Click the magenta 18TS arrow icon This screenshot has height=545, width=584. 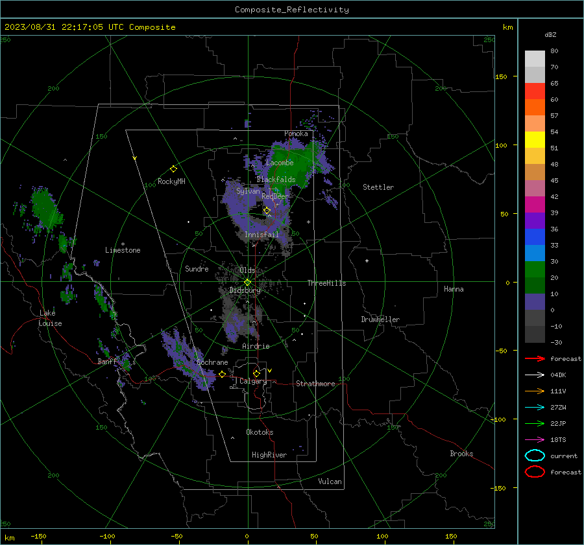(535, 440)
